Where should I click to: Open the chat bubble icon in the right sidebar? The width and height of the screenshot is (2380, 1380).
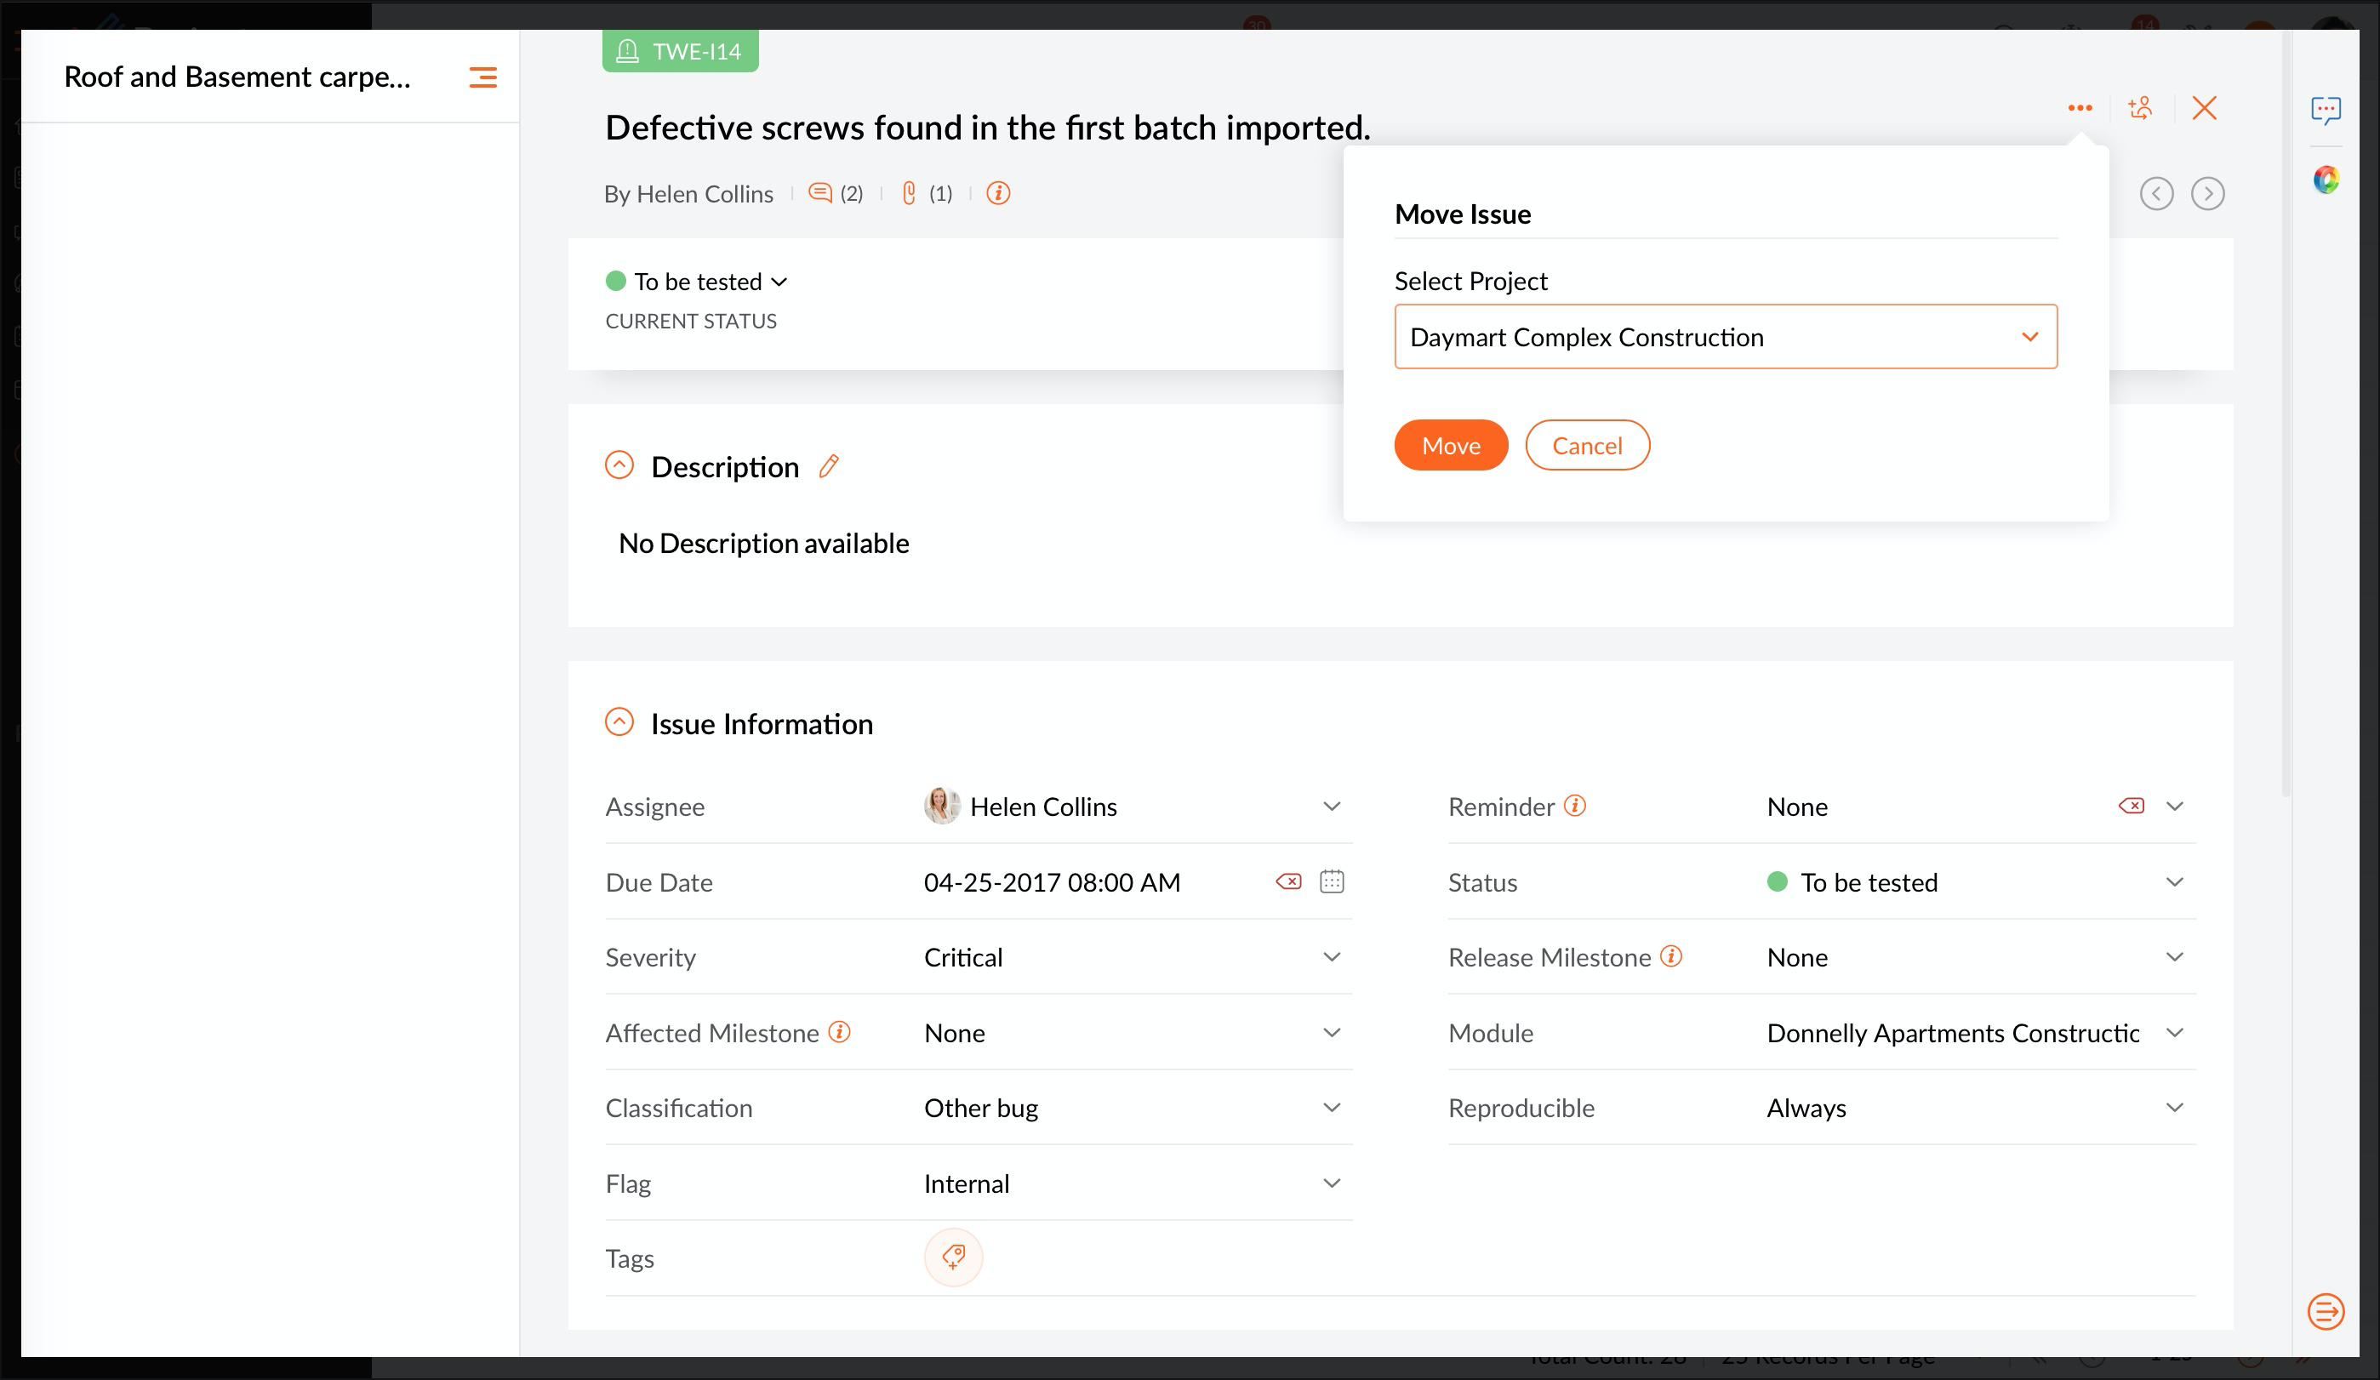pos(2325,110)
